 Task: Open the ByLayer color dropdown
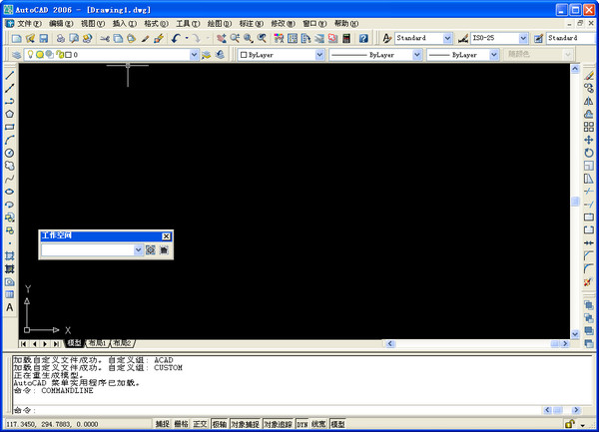pos(319,55)
